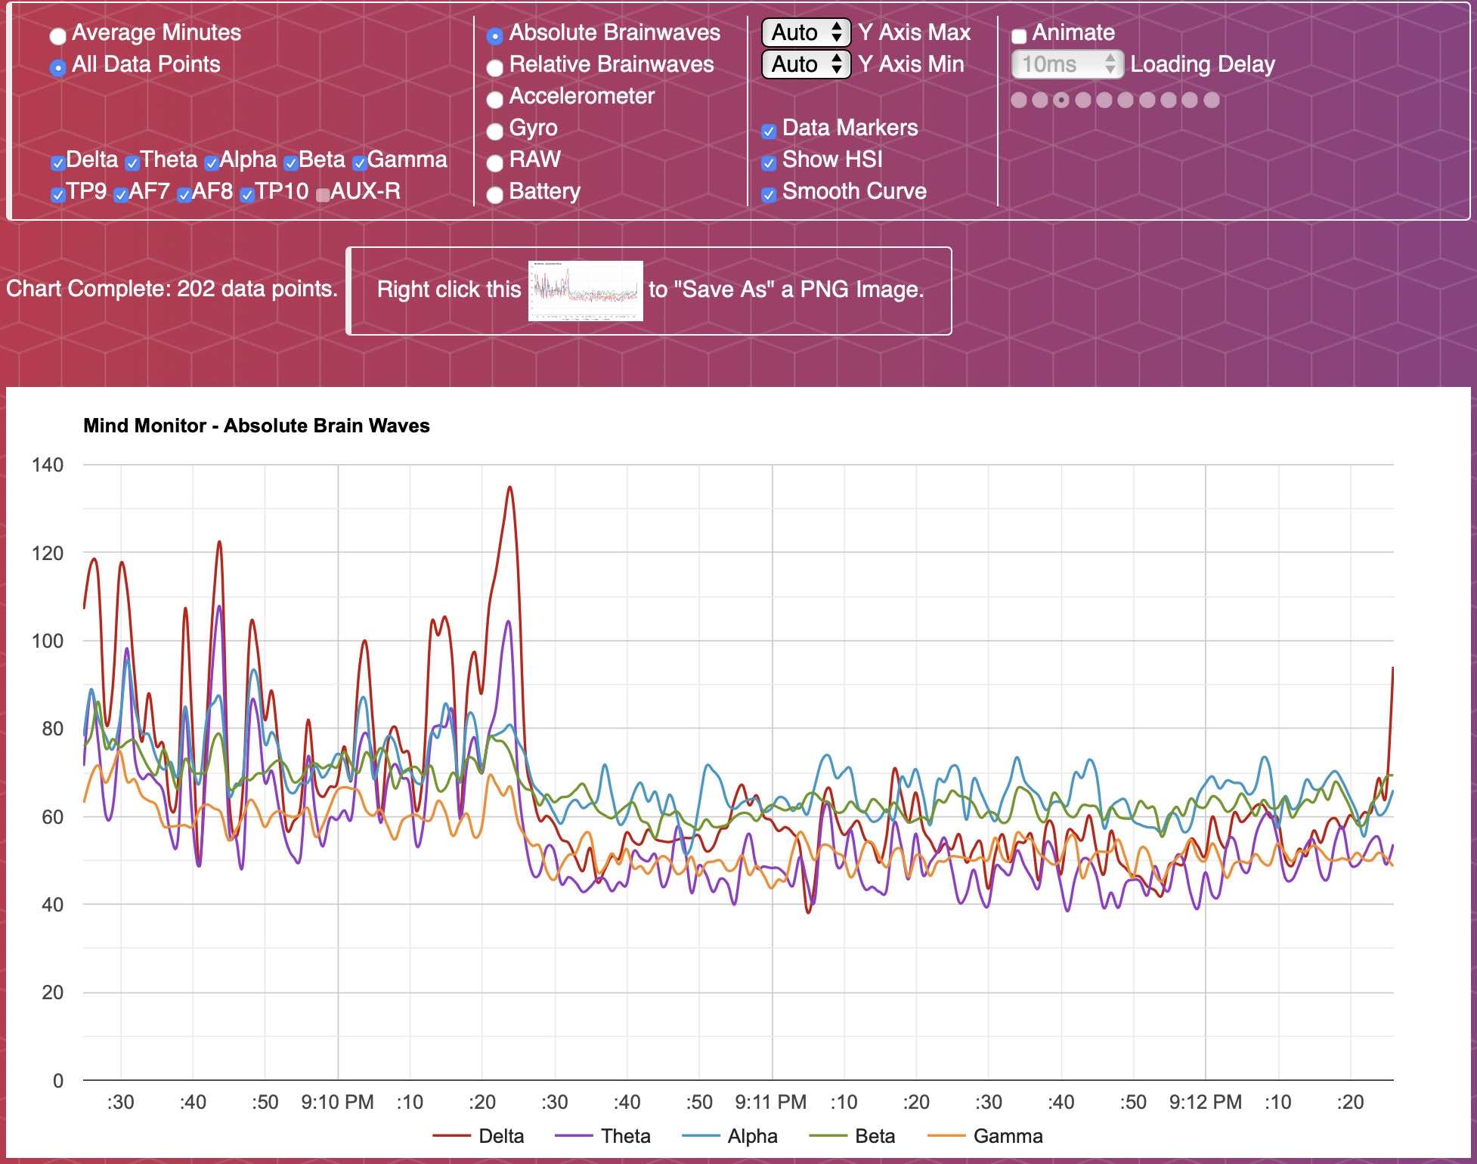Click the Delta legend entry
Image resolution: width=1477 pixels, height=1164 pixels.
point(478,1136)
